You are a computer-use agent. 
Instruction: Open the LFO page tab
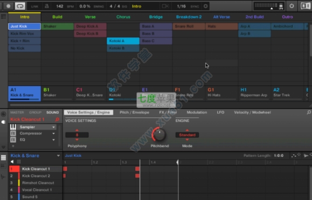pyautogui.click(x=220, y=112)
